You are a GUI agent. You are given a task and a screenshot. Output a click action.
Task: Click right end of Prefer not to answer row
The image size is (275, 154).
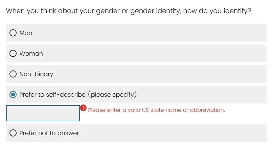[x=257, y=133]
